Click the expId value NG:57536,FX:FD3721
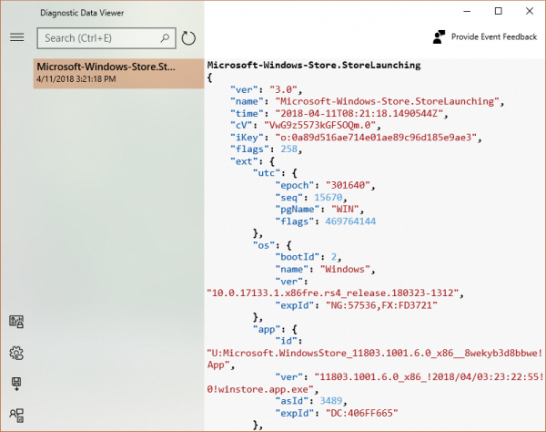Screen dimensions: 546x432 coord(381,305)
